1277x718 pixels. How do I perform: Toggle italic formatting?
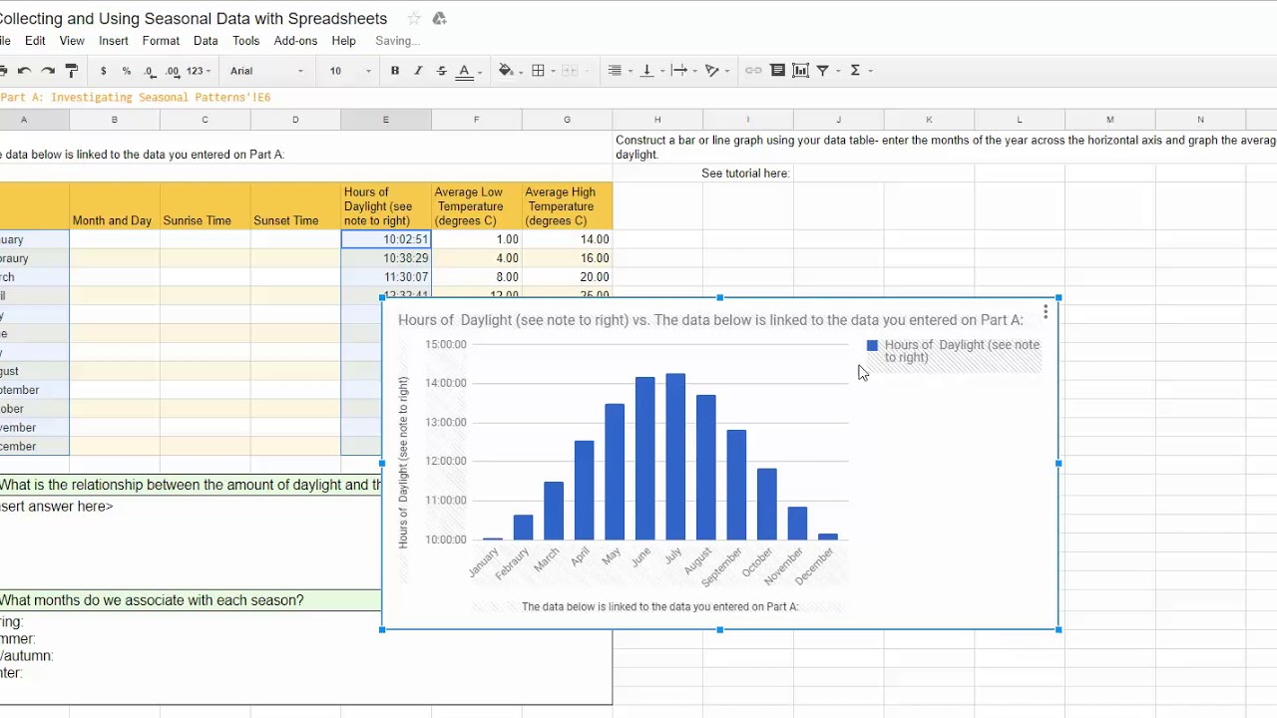click(418, 71)
